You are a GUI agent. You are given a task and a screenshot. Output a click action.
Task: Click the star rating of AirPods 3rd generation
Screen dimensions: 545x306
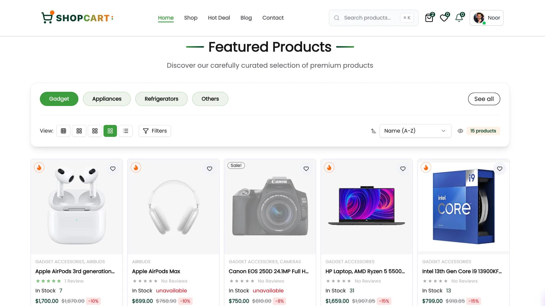[49, 281]
